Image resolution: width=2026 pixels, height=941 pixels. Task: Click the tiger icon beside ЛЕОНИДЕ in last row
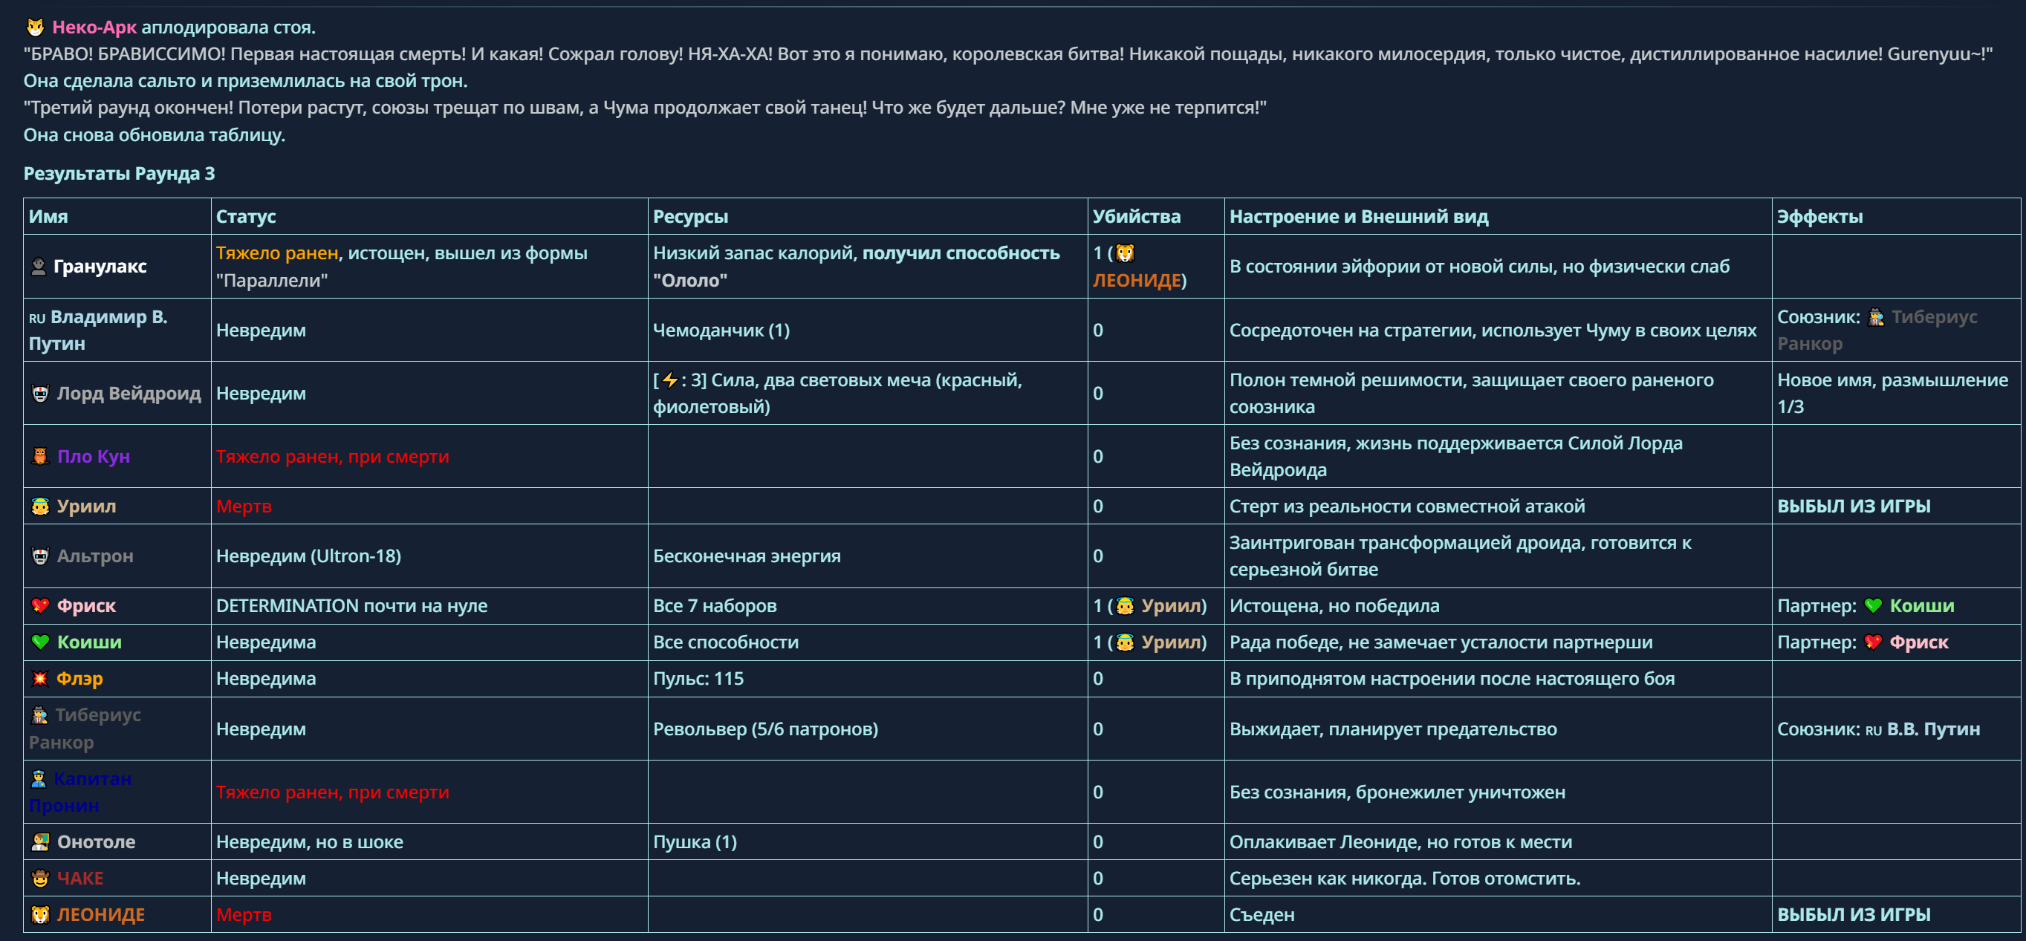[40, 915]
